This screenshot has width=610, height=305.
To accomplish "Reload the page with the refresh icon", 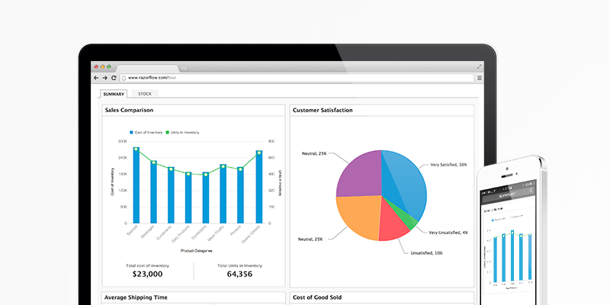I will point(114,78).
